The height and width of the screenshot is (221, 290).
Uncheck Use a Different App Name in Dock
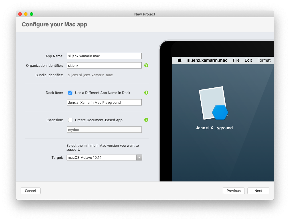(x=70, y=93)
